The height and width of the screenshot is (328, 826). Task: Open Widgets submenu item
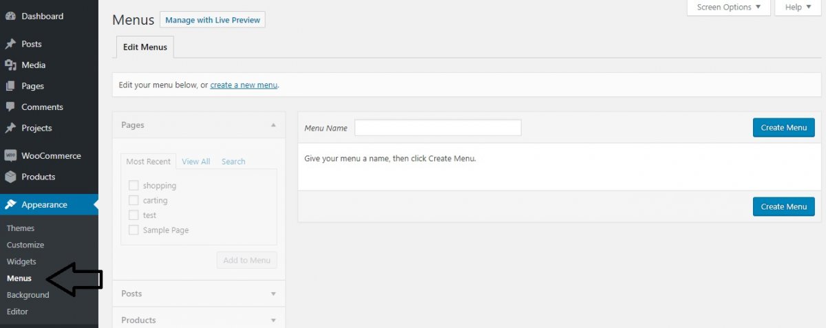tap(21, 261)
